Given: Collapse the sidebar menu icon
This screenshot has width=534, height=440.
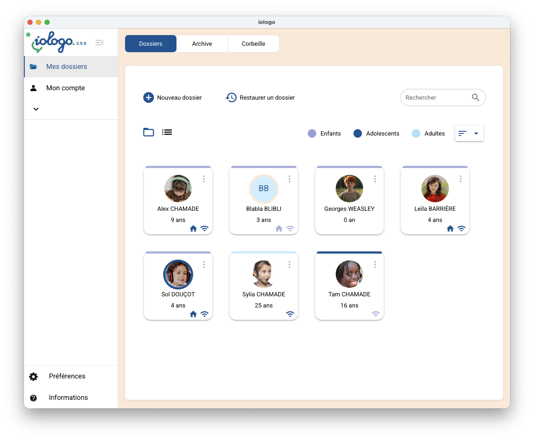Looking at the screenshot, I should (99, 43).
